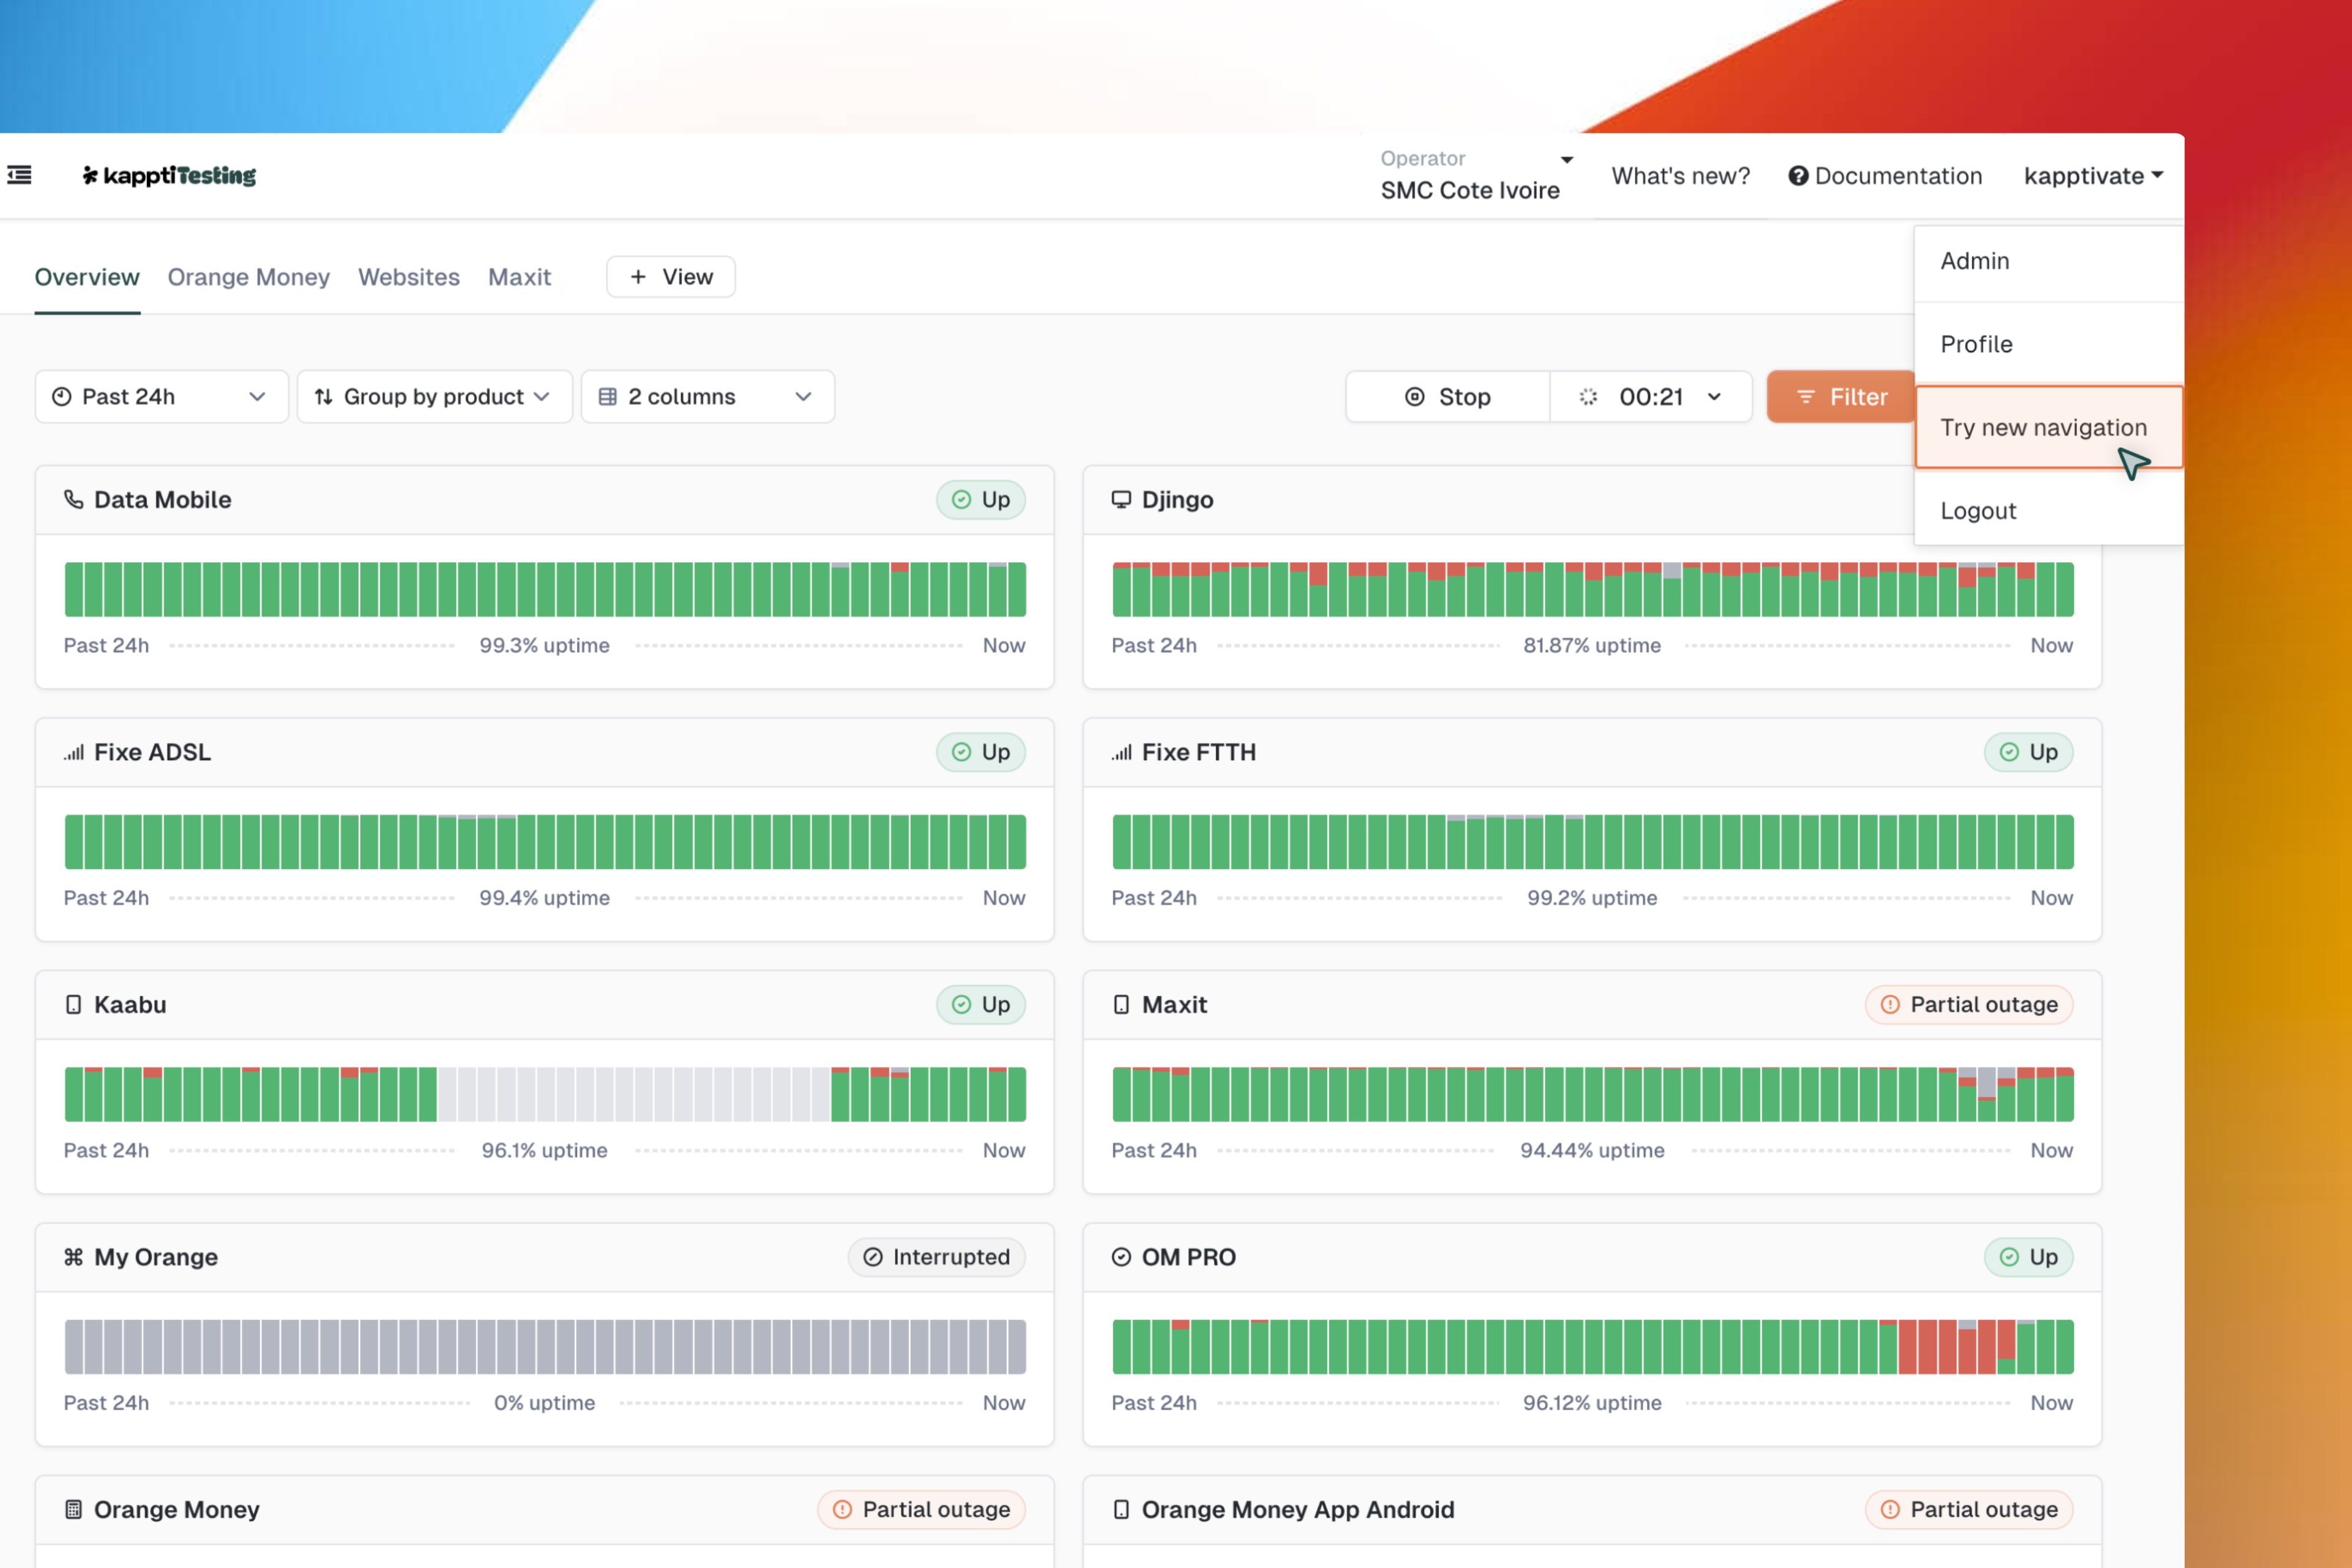Click the Orange Money calculator icon
This screenshot has width=2352, height=1568.
73,1509
